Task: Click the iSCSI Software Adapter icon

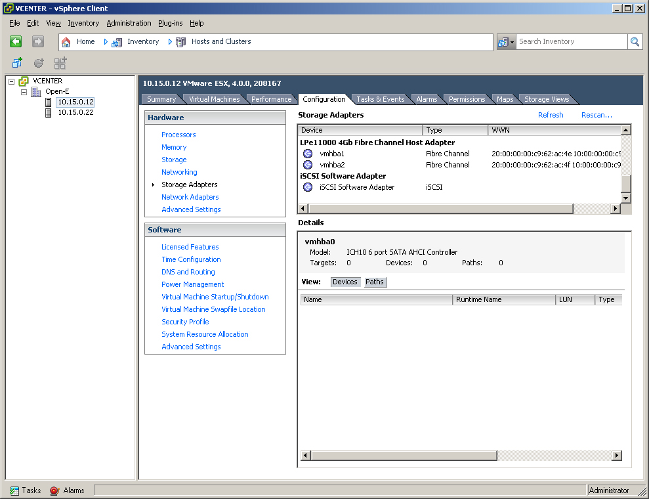Action: 308,187
